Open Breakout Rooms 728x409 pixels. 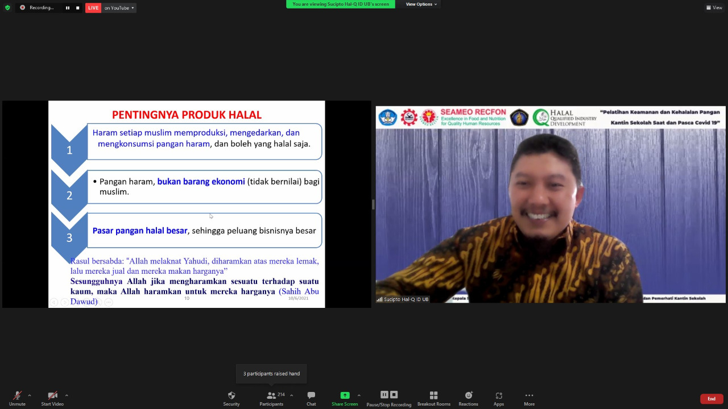(x=433, y=398)
